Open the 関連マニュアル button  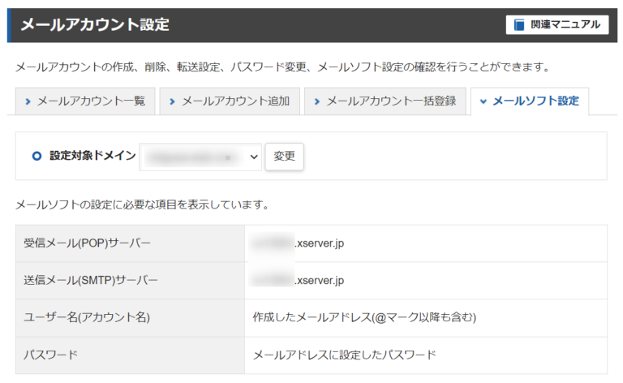coord(557,25)
